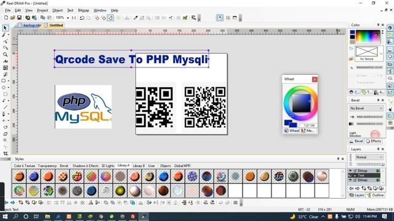This screenshot has height=221, width=394.
Task: Open Shadows & Effects styles tab
Action: (86, 166)
